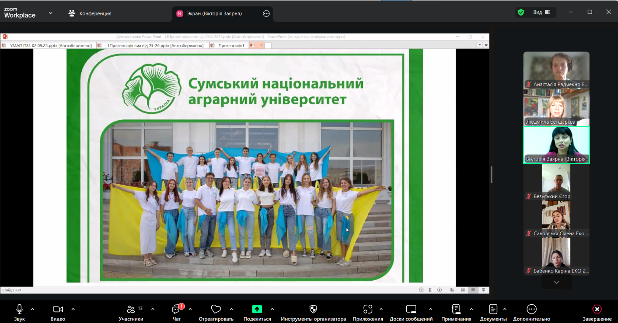Select Безуський Єгор video thumbnail

(557, 182)
